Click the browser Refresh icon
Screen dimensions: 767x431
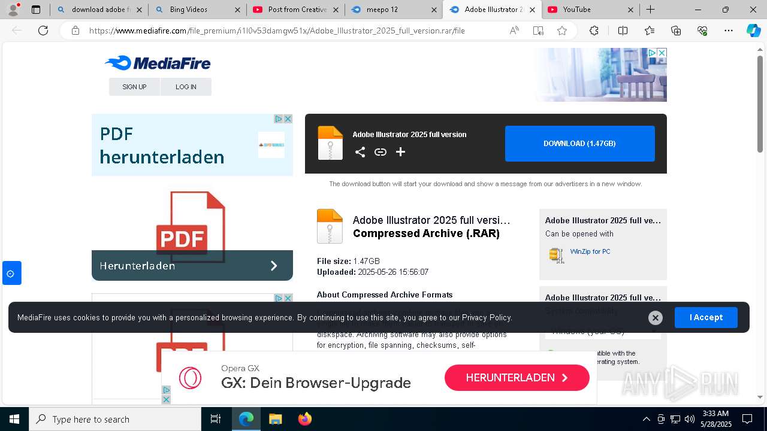(x=43, y=31)
